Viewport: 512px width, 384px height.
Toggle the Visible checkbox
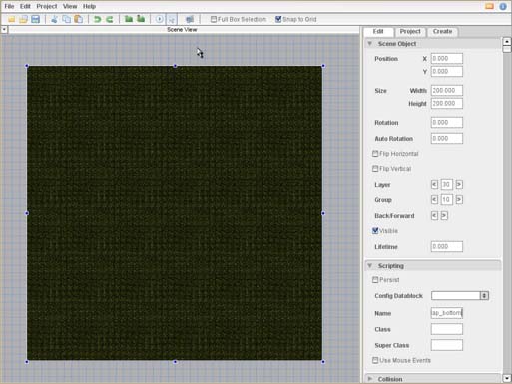click(375, 230)
